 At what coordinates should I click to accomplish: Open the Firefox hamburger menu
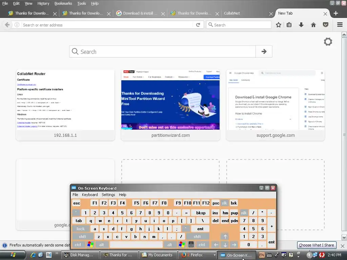pos(340,25)
